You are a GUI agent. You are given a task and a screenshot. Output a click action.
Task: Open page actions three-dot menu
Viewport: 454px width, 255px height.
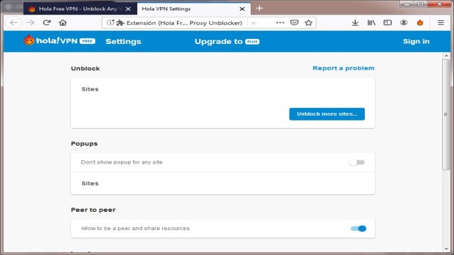click(x=280, y=22)
